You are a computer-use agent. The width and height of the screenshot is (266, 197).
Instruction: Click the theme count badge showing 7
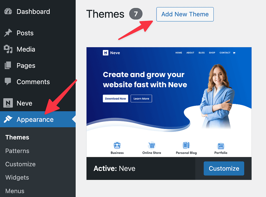[136, 14]
